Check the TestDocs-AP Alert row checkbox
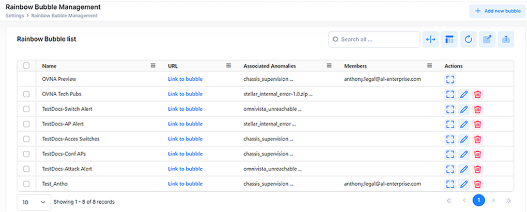The width and height of the screenshot is (527, 212). click(26, 124)
